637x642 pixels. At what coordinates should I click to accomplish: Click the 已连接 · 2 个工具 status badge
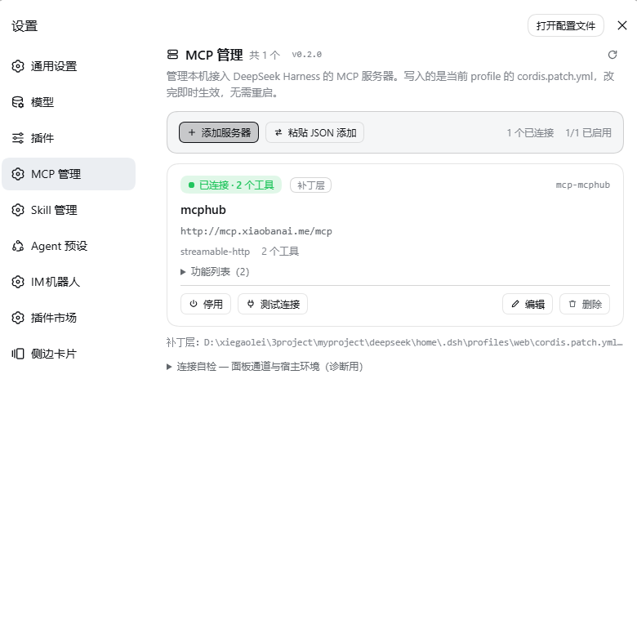click(231, 185)
